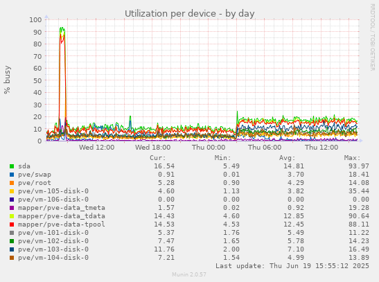
Task: Click vm-102-disk-0 max value 14.23
Action: [359, 241]
